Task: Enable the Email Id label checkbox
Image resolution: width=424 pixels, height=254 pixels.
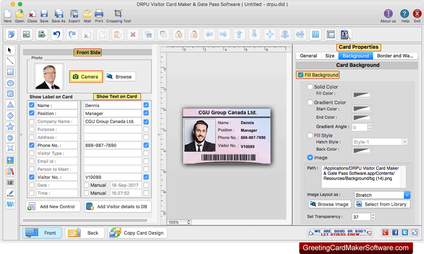Action: coord(32,161)
